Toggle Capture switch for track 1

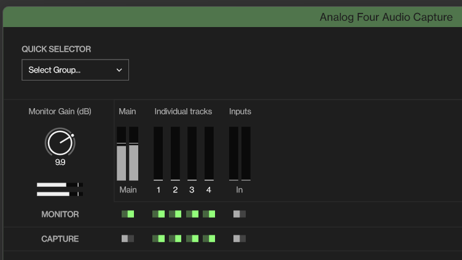pyautogui.click(x=159, y=238)
